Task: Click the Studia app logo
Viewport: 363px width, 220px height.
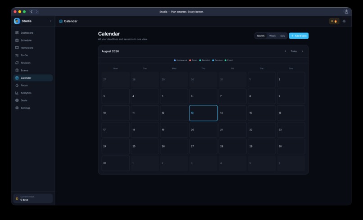Action: point(17,21)
